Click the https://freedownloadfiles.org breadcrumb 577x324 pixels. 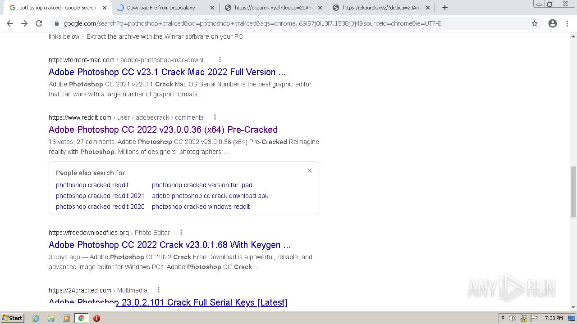pyautogui.click(x=89, y=233)
